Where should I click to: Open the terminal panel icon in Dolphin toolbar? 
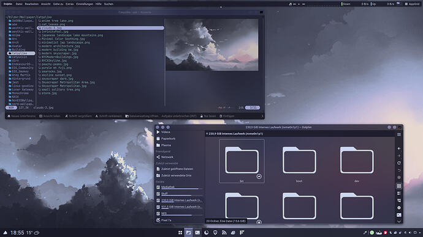click(x=399, y=215)
